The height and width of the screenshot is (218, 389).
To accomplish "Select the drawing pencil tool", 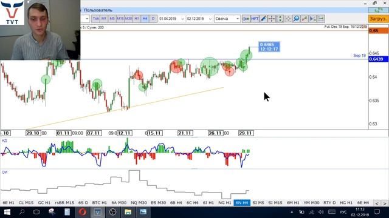I will pos(263,19).
